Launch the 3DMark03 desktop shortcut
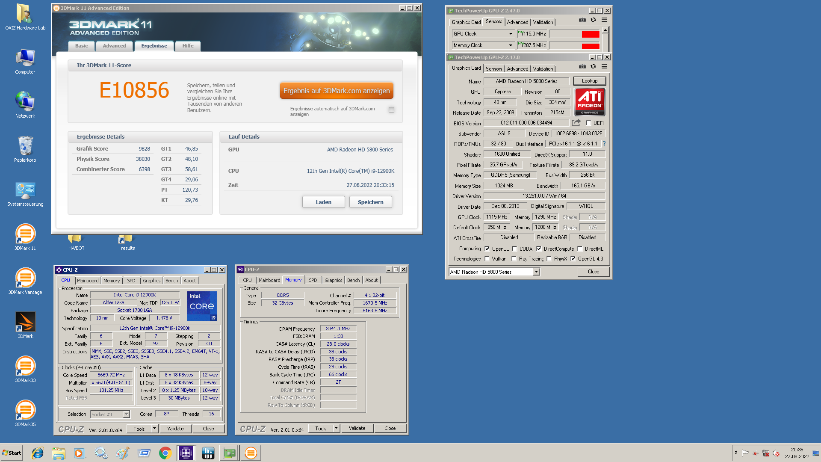Image resolution: width=821 pixels, height=462 pixels. coord(25,370)
